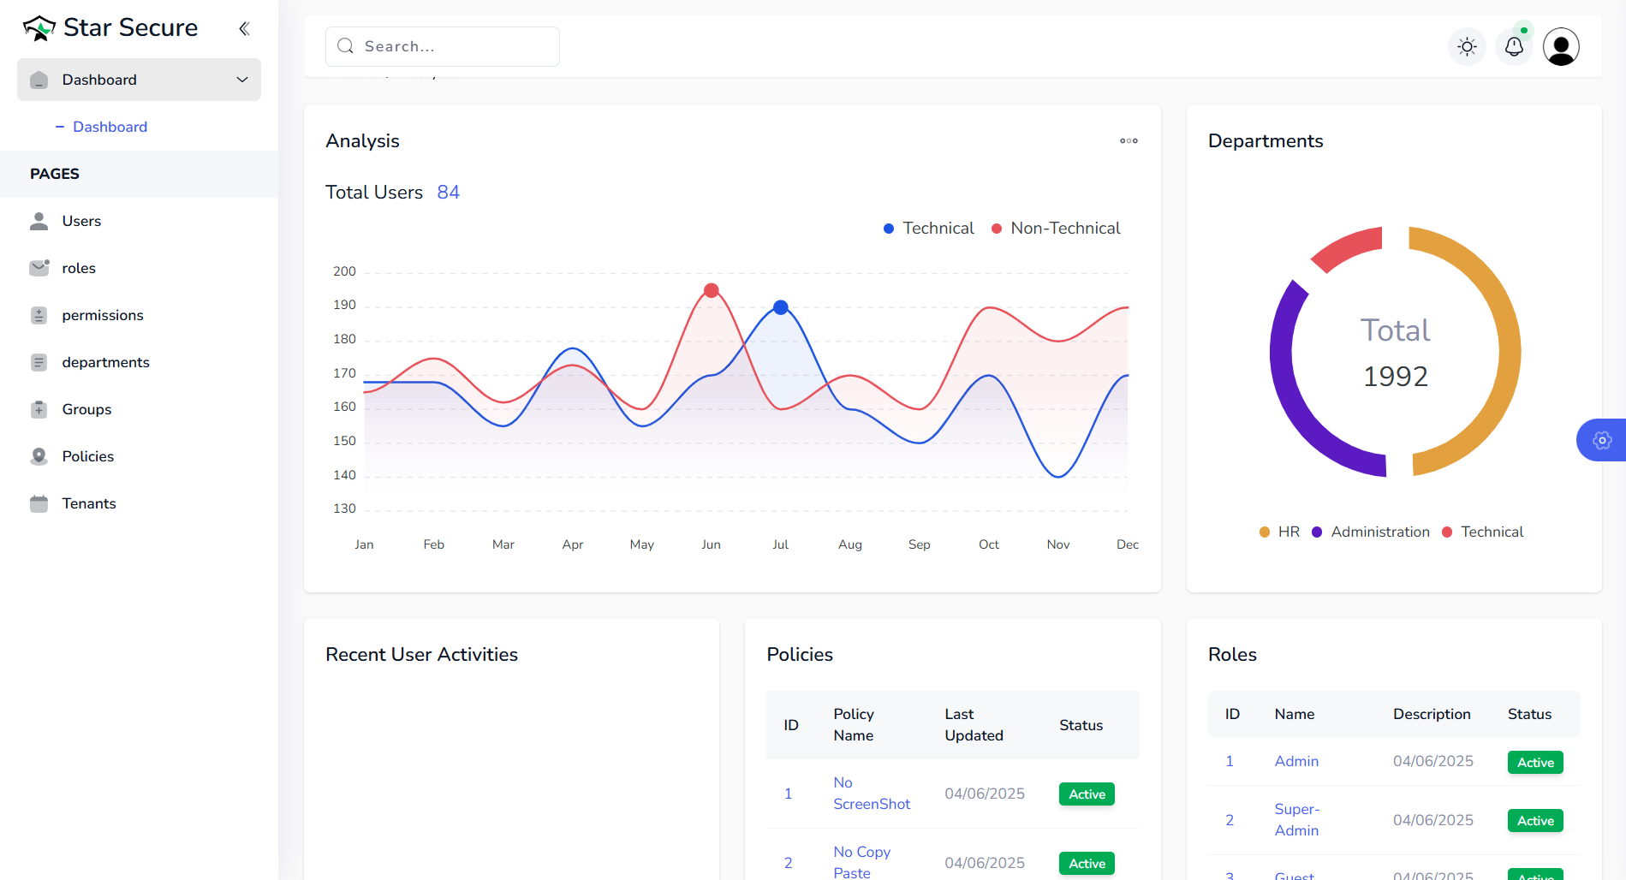This screenshot has width=1626, height=880.
Task: Open the Users page from sidebar
Action: pyautogui.click(x=81, y=221)
